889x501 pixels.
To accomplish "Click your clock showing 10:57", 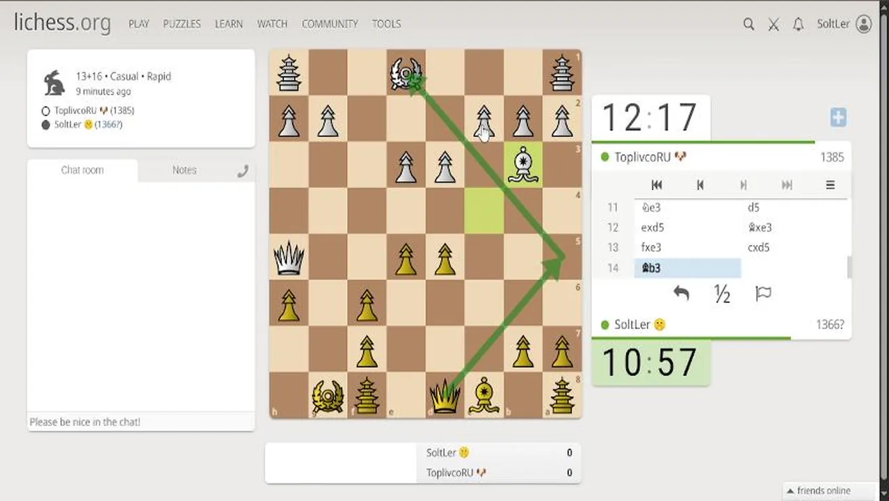I will (650, 363).
